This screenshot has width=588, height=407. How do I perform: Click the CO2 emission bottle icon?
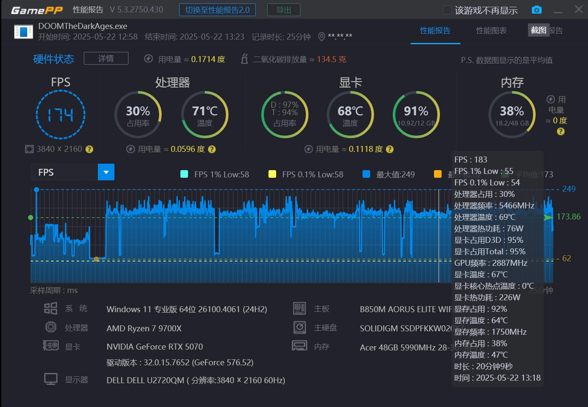tap(244, 59)
